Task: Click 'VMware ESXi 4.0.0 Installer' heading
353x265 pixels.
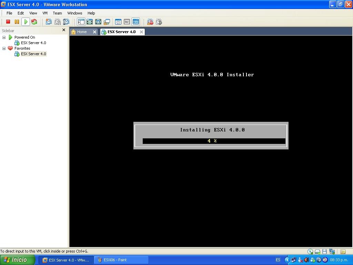Action: tap(212, 75)
